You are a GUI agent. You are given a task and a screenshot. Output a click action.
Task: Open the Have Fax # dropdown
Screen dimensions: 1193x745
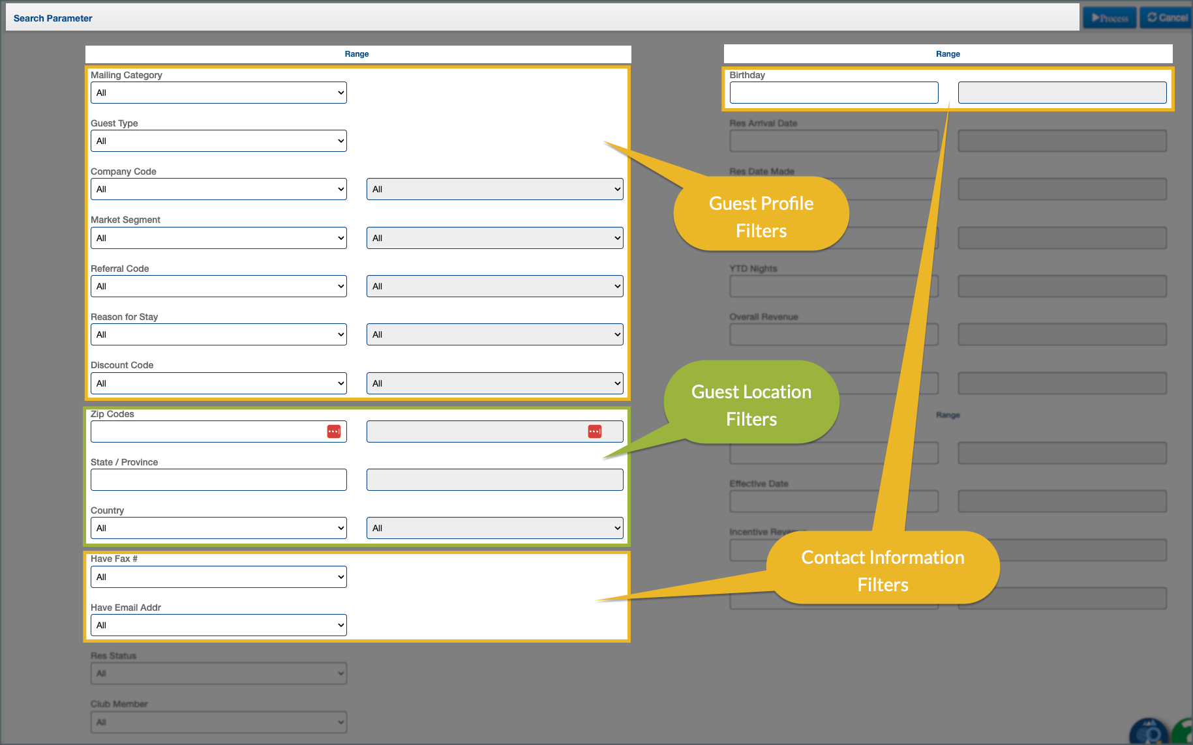tap(219, 577)
